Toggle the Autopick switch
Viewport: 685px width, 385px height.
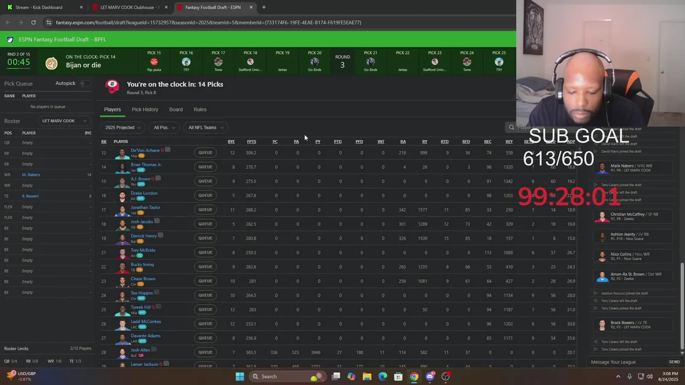[x=85, y=83]
